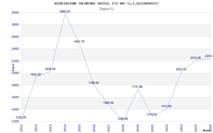Image resolution: width=213 pixels, height=133 pixels.
Task: Select the 2018 x-axis year tick
Action: pyautogui.click(x=123, y=128)
